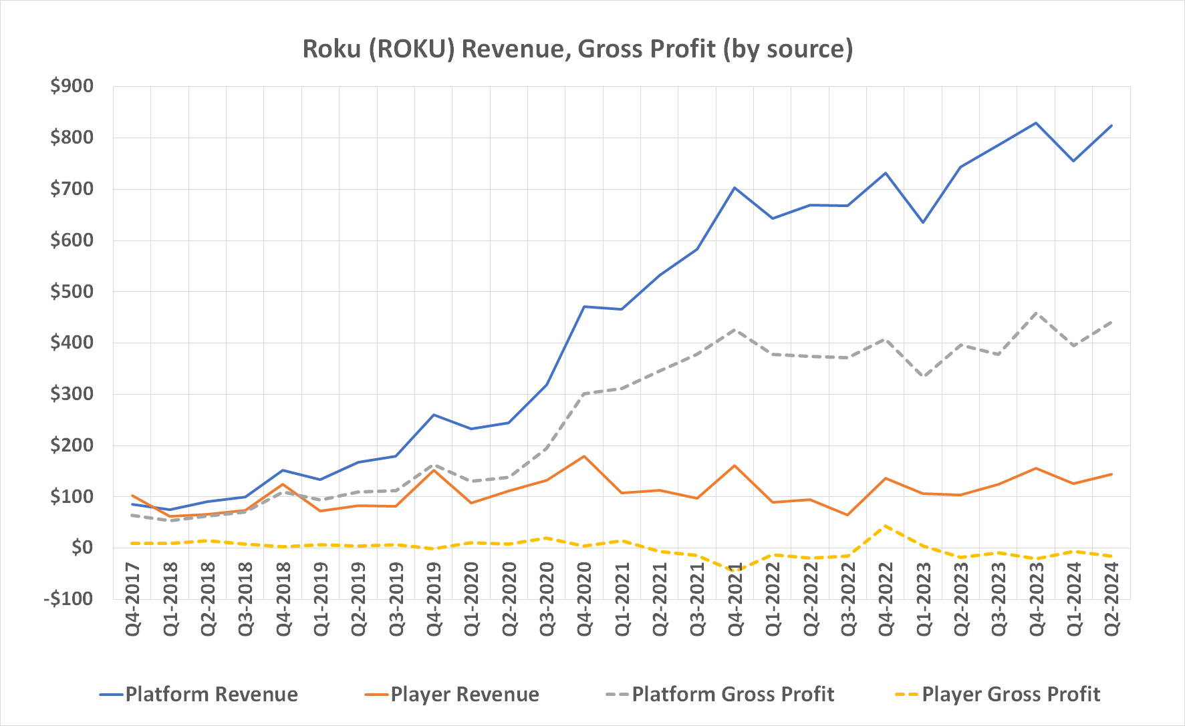The height and width of the screenshot is (726, 1185).
Task: Click the $900 axis label
Action: pos(70,85)
